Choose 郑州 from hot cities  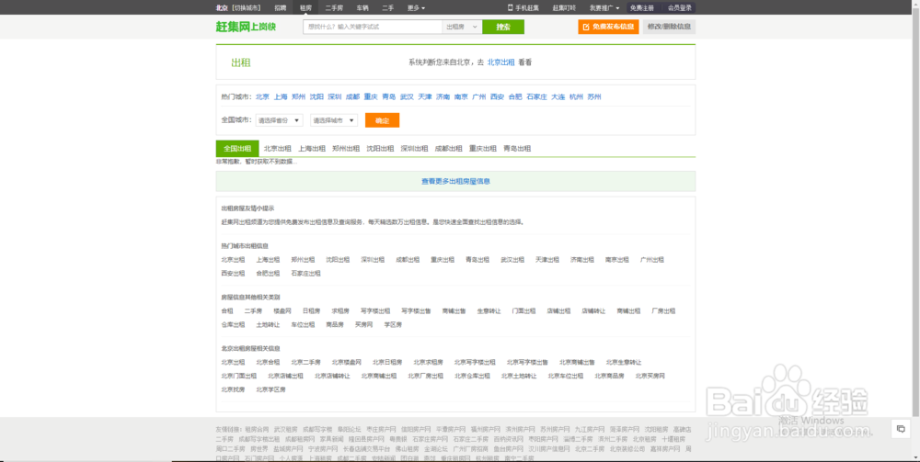(299, 96)
